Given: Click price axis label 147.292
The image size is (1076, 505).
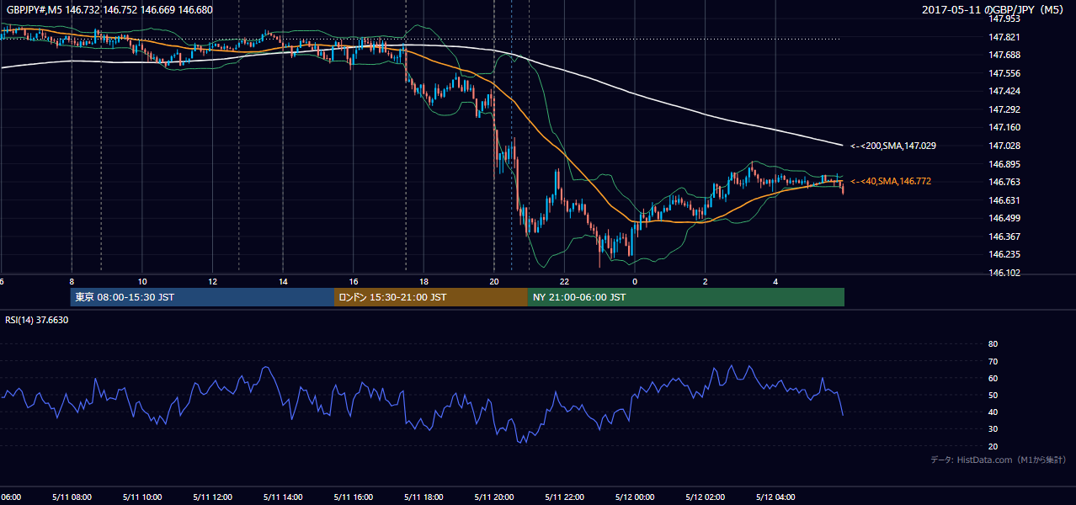Looking at the screenshot, I should tap(1004, 109).
